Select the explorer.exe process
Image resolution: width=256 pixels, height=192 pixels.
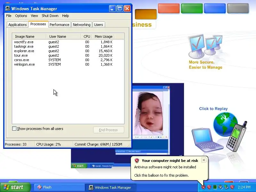[24, 51]
